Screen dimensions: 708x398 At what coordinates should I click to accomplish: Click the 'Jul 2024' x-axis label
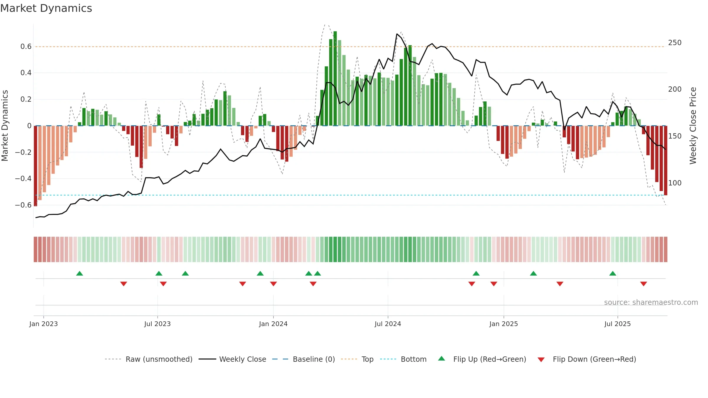pyautogui.click(x=388, y=324)
